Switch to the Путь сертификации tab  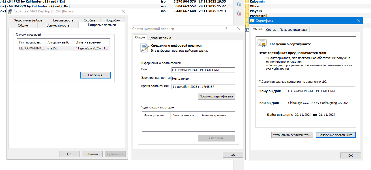point(294,30)
